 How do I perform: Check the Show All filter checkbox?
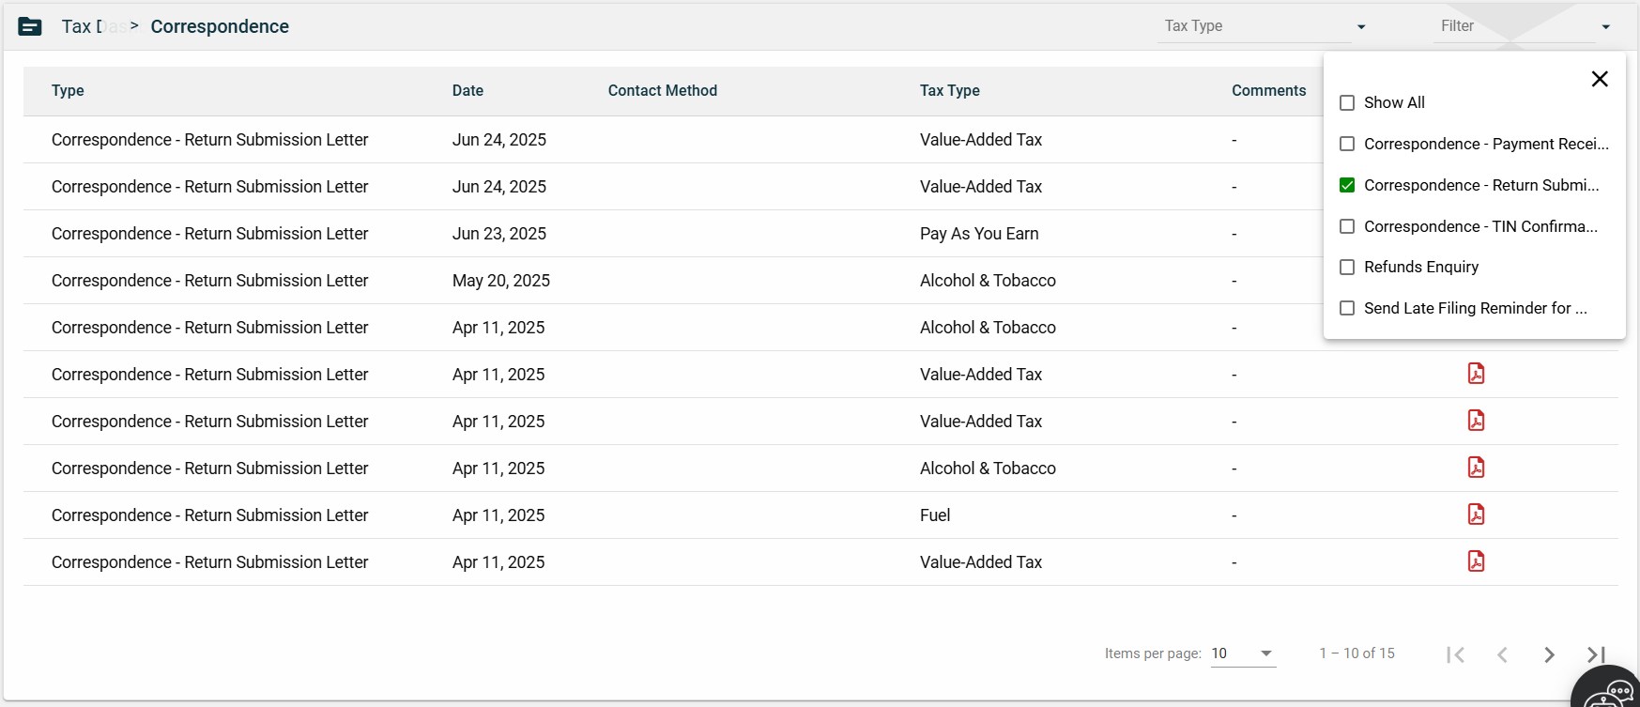point(1347,103)
